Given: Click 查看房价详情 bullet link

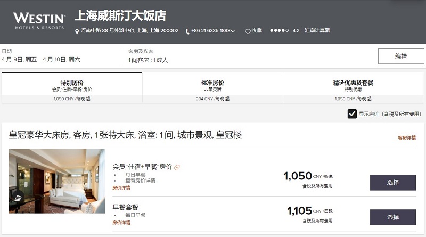Looking at the screenshot, I should 140,181.
